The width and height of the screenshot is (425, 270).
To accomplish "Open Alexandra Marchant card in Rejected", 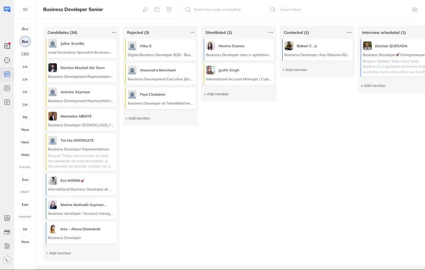I will click(x=160, y=74).
